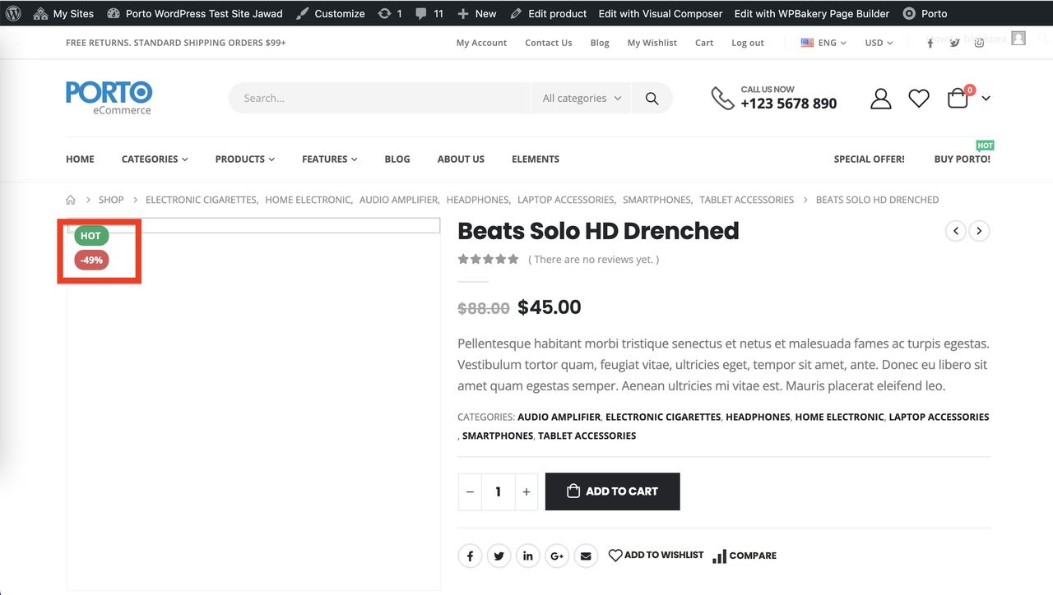
Task: Share product on Google Plus
Action: [557, 556]
